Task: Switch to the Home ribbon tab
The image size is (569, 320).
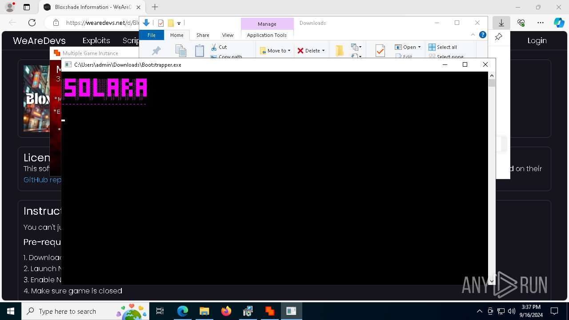Action: tap(177, 35)
